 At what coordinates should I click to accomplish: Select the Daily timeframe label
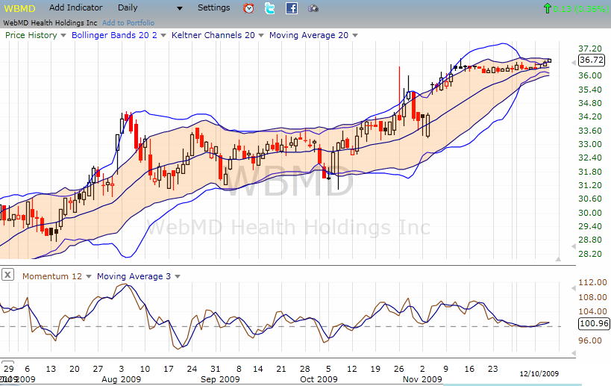[128, 7]
